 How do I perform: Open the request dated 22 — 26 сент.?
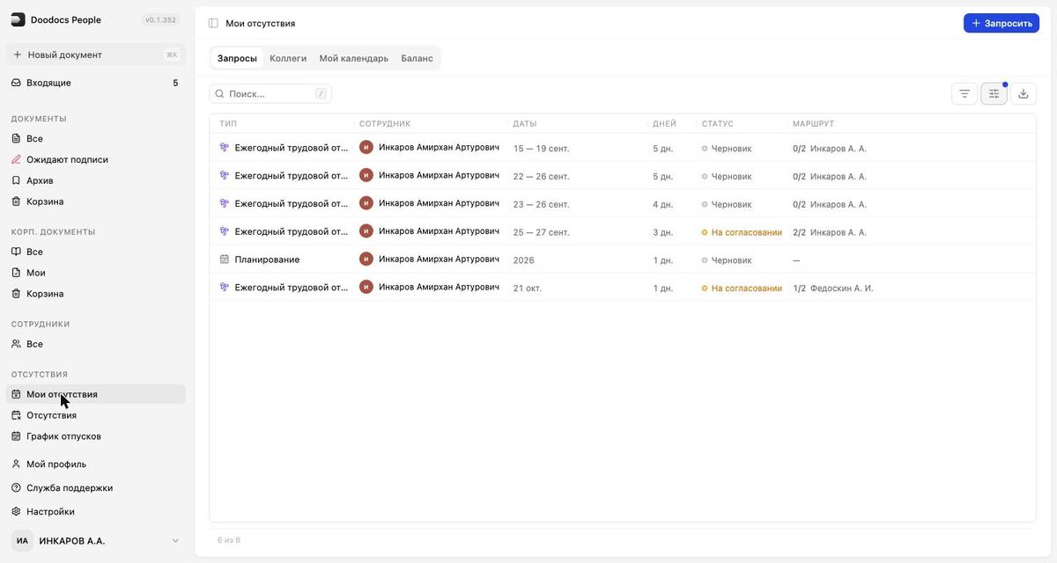(x=623, y=176)
